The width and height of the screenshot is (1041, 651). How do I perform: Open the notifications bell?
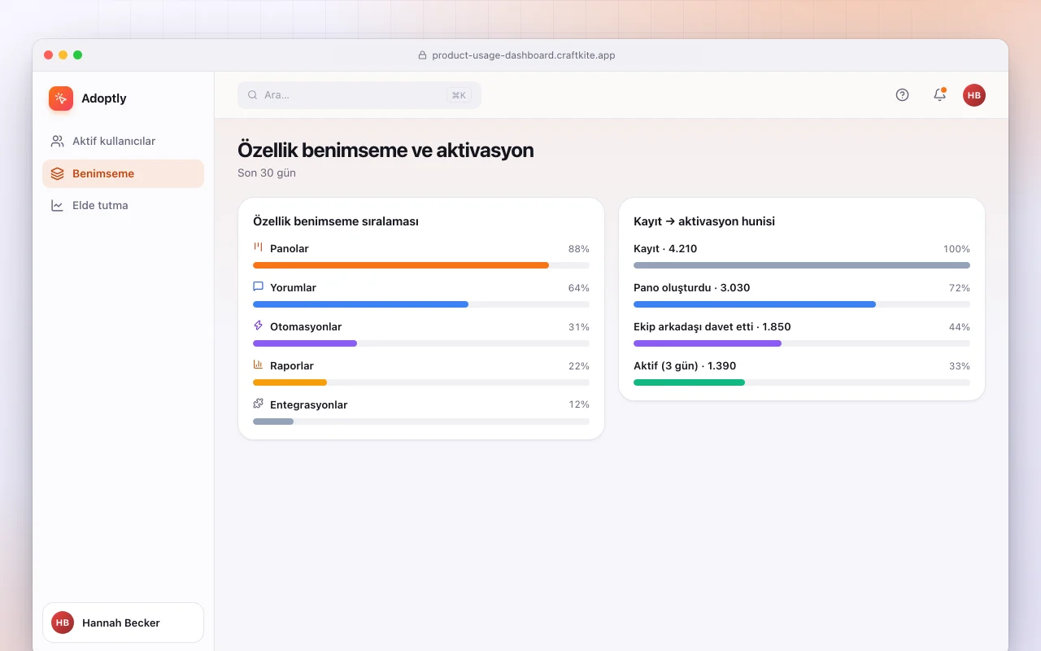coord(939,95)
